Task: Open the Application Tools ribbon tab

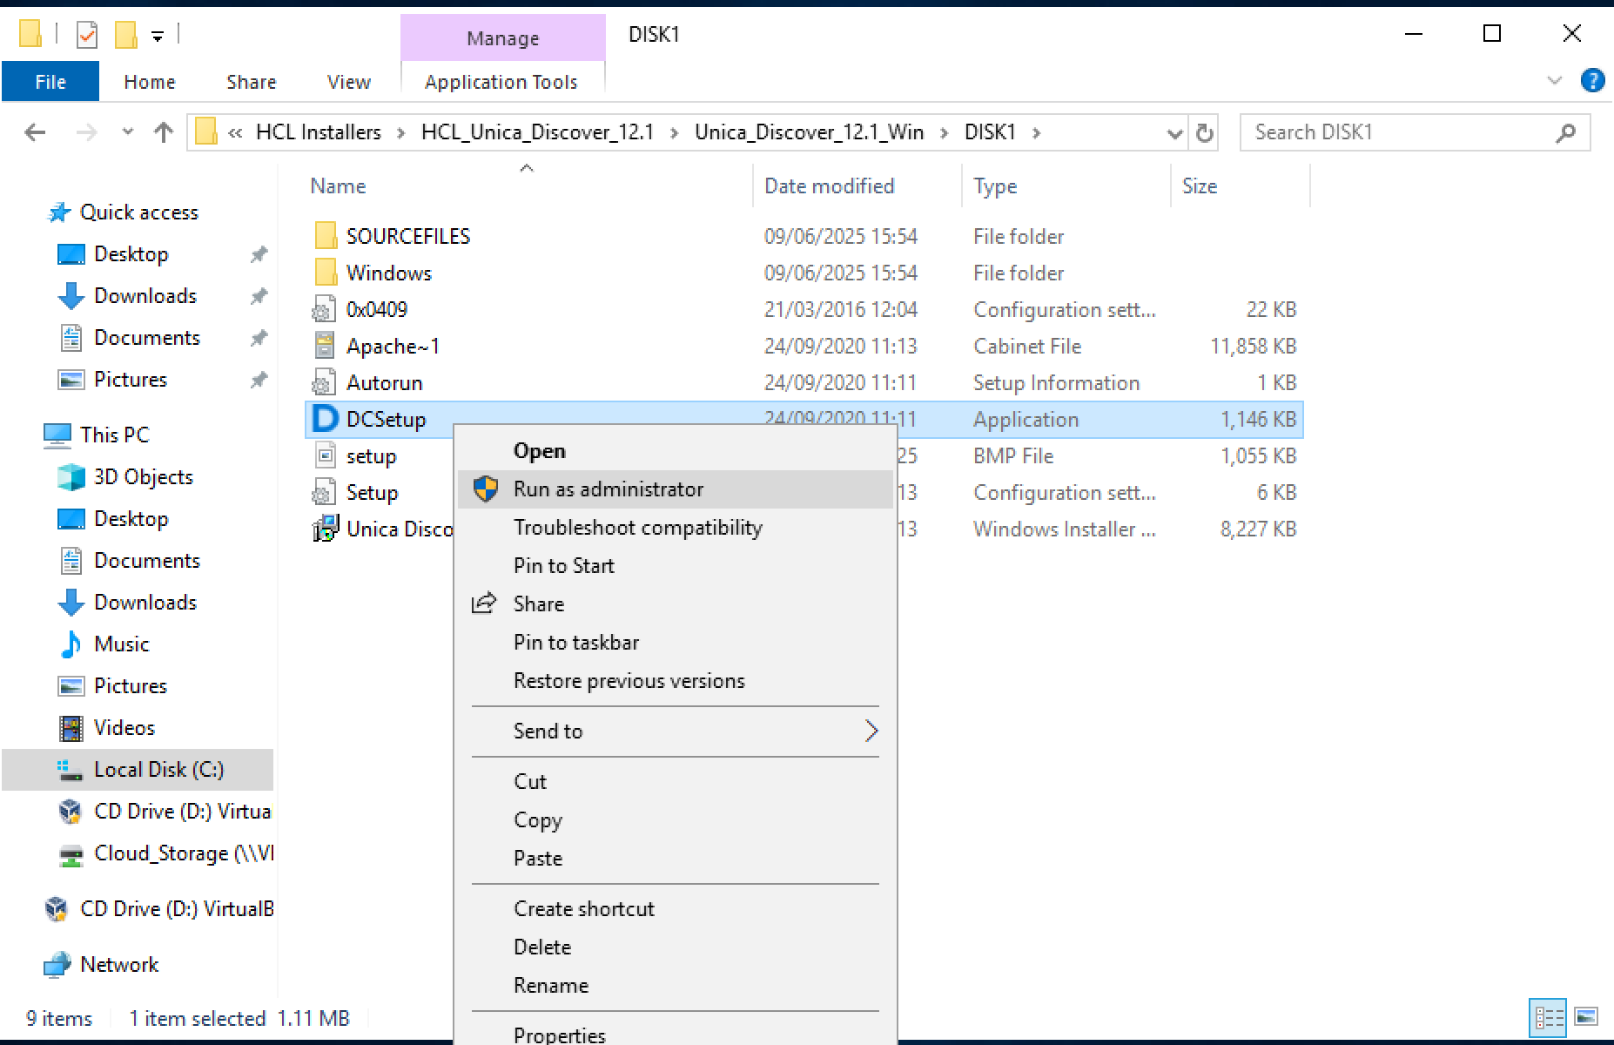Action: (x=501, y=82)
